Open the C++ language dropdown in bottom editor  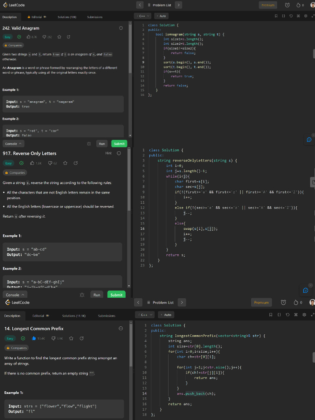point(145,315)
